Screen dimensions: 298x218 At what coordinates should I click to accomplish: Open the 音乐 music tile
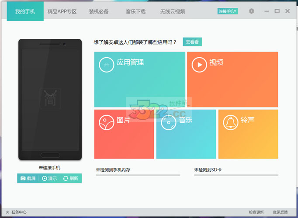186,134
